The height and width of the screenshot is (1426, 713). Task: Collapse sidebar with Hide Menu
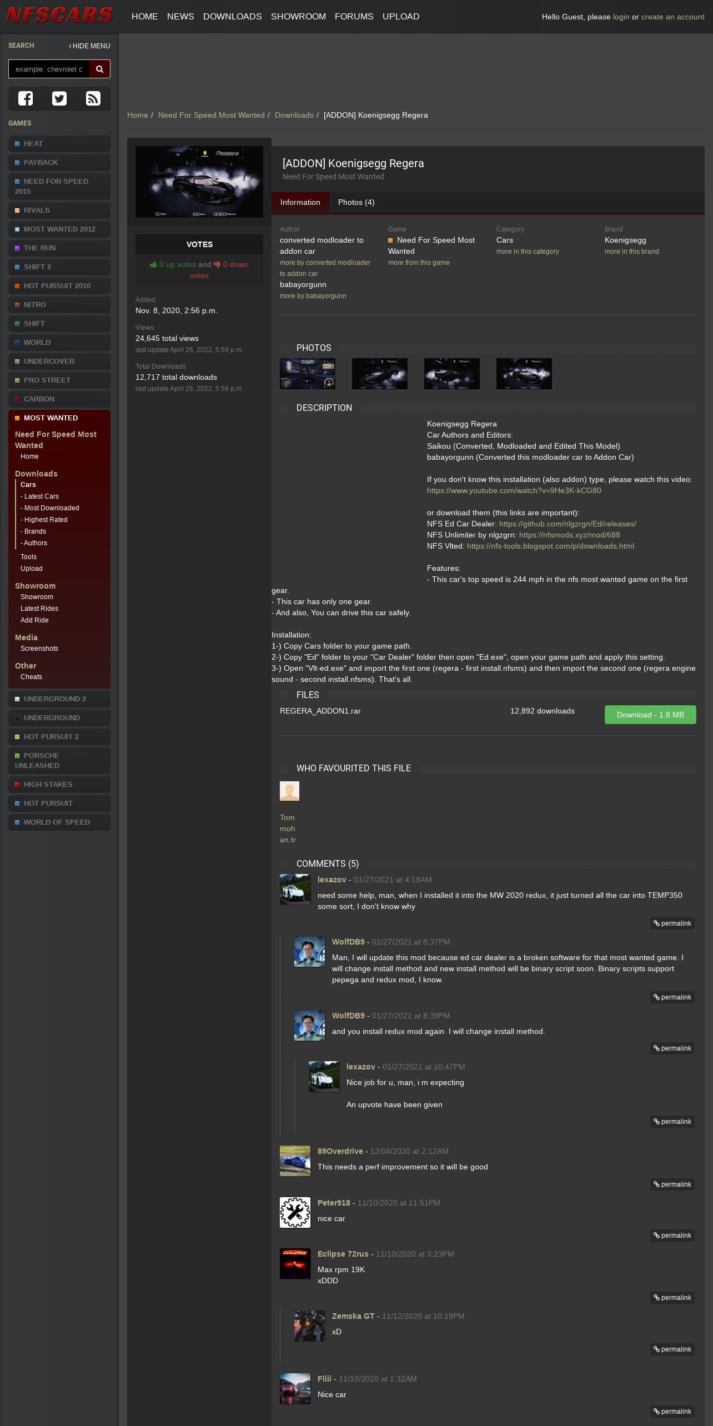click(x=89, y=46)
